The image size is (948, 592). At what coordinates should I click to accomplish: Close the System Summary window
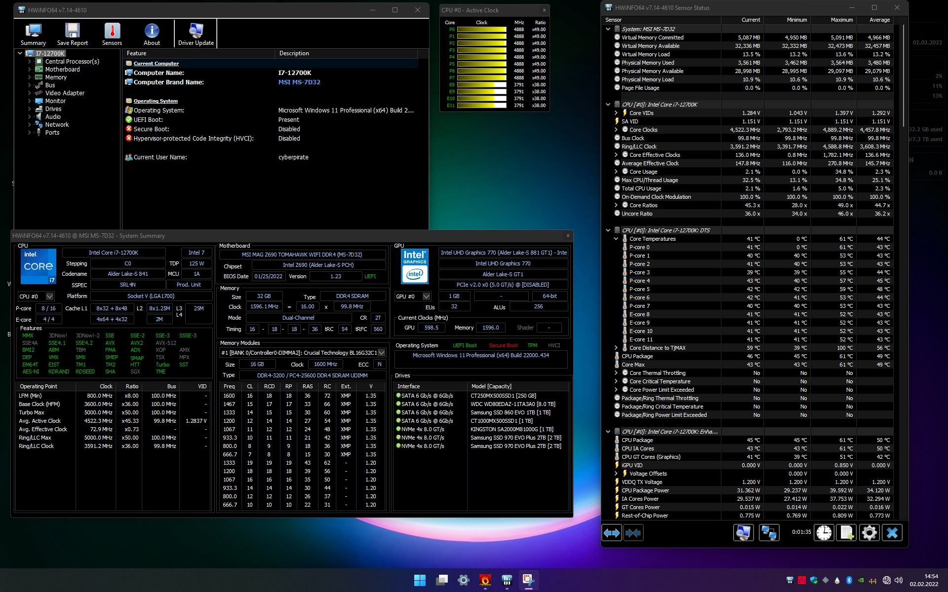pos(568,236)
